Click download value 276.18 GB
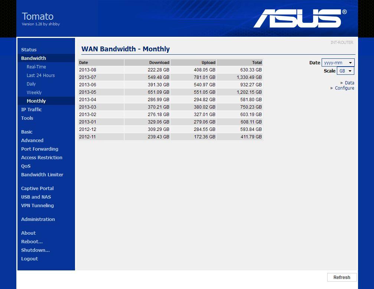Viewport: 374px width, 289px height. point(158,115)
